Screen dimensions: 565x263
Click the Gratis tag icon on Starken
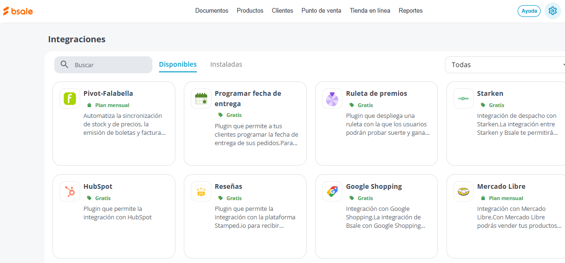(x=483, y=105)
